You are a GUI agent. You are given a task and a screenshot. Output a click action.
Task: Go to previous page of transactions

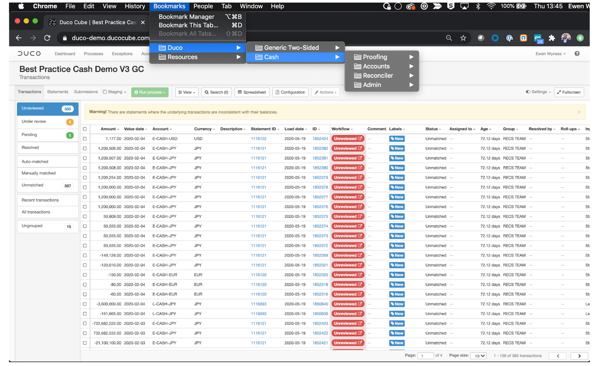[558, 356]
